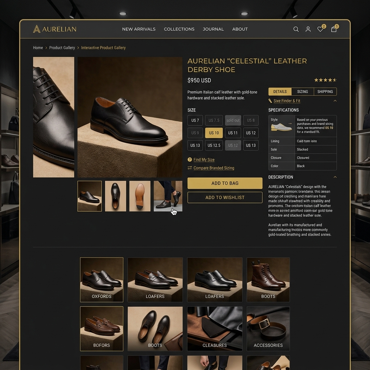
Task: Click the ruler icon beside Size Finder & Fit
Action: point(270,101)
